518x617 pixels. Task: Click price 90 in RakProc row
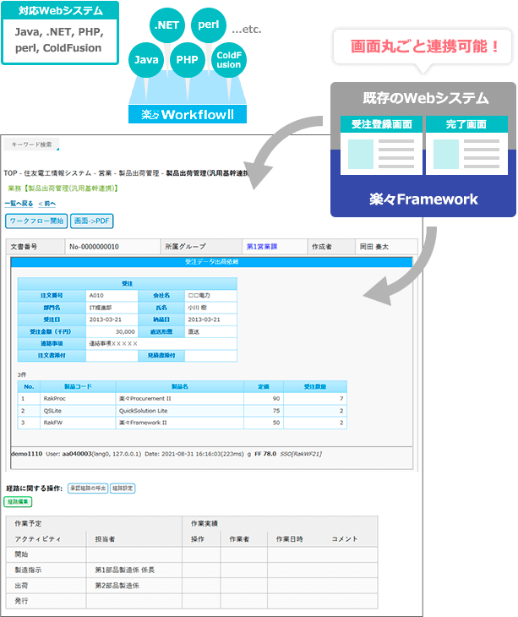pos(276,399)
